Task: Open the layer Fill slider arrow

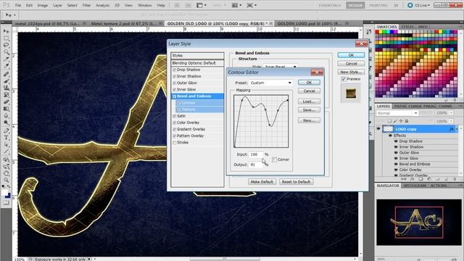Action: pyautogui.click(x=451, y=121)
